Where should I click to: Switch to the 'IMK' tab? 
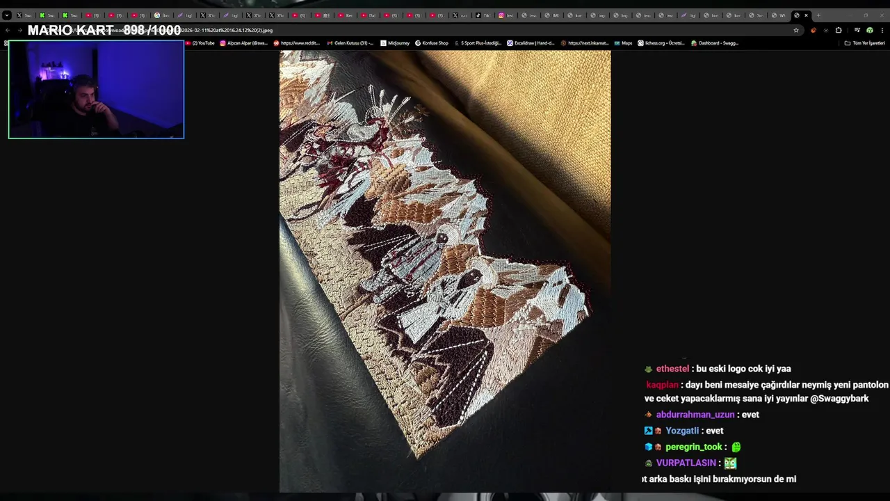click(551, 15)
